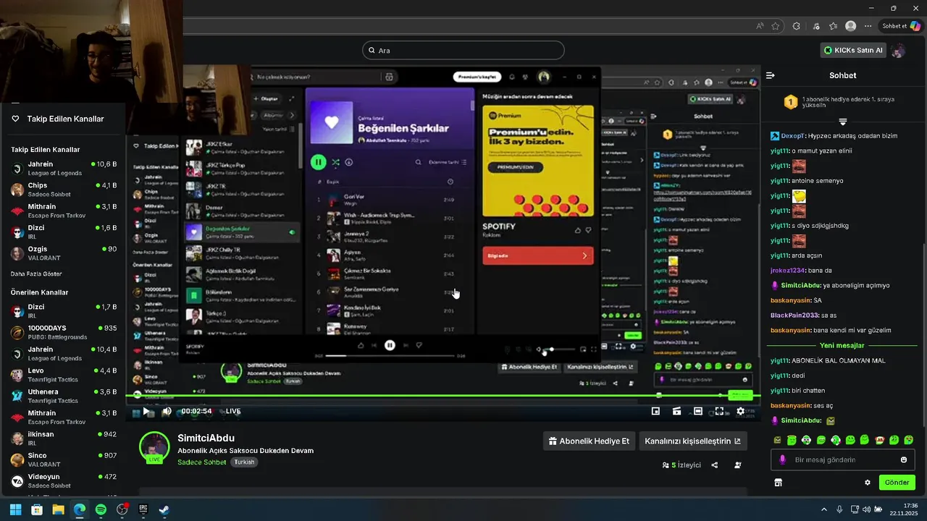Click KICKs Satın Al button
927x521 pixels.
click(853, 50)
